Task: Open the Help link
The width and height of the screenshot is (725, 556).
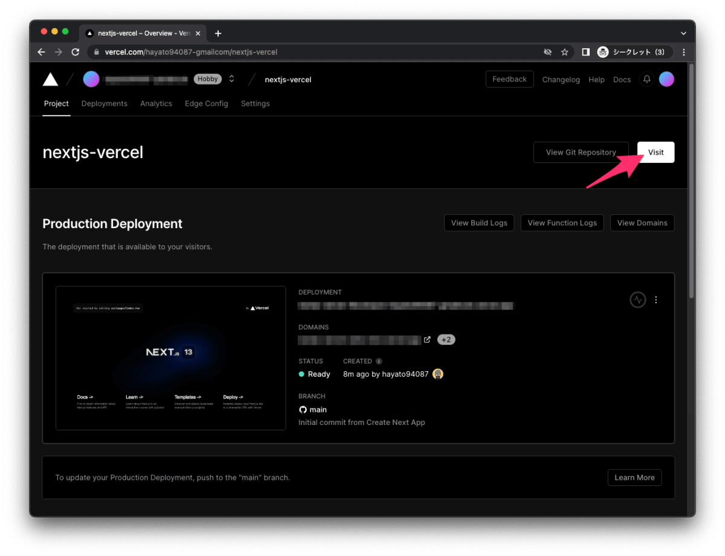Action: pyautogui.click(x=596, y=80)
